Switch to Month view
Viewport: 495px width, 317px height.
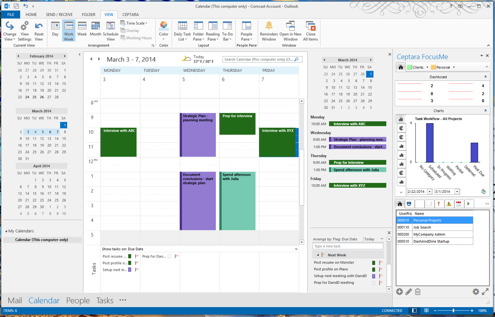[x=96, y=31]
